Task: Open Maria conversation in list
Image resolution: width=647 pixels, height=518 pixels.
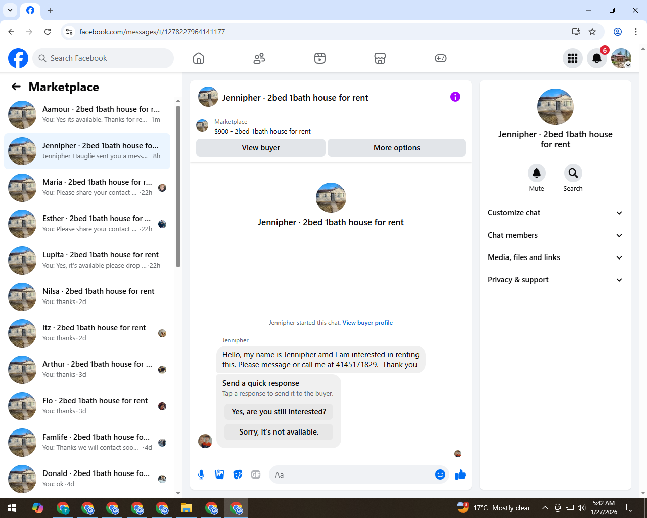Action: point(87,187)
